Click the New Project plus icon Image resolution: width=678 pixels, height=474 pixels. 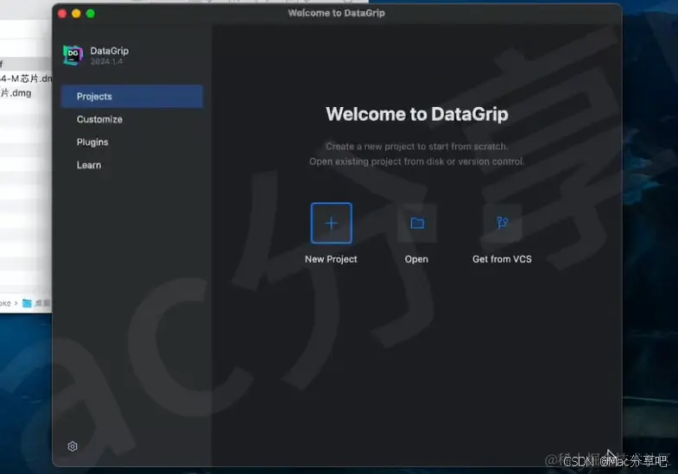click(331, 223)
